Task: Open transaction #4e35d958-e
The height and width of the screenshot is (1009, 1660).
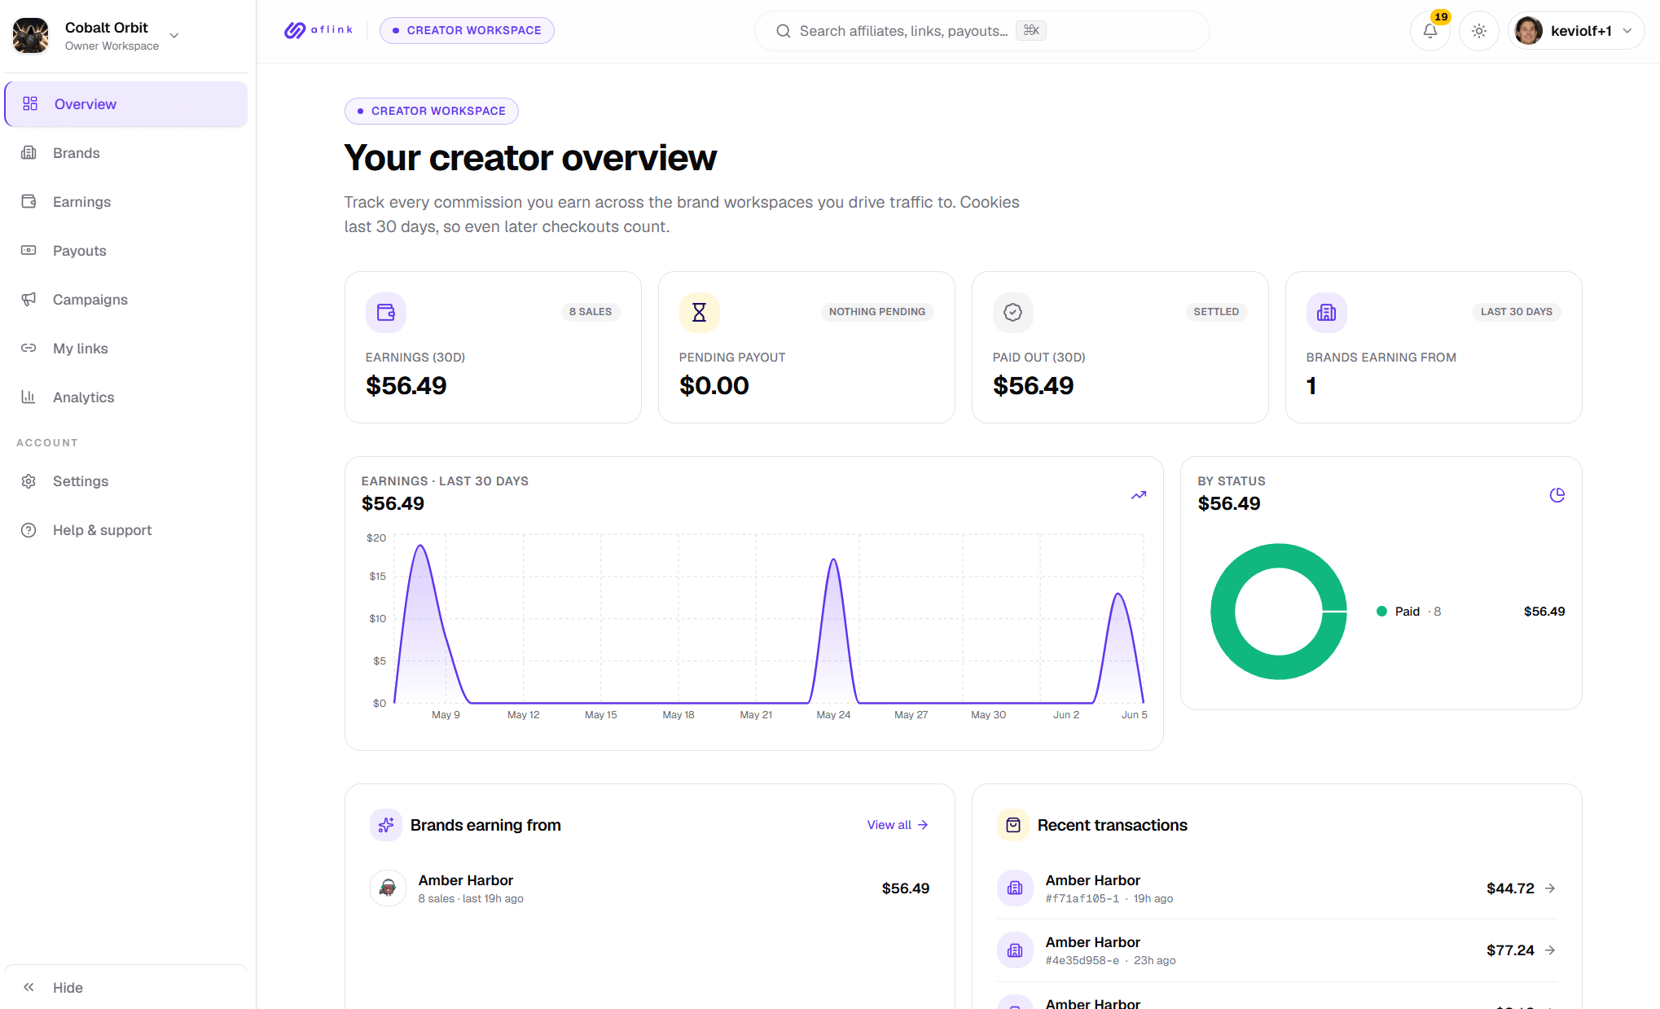Action: tap(1276, 950)
